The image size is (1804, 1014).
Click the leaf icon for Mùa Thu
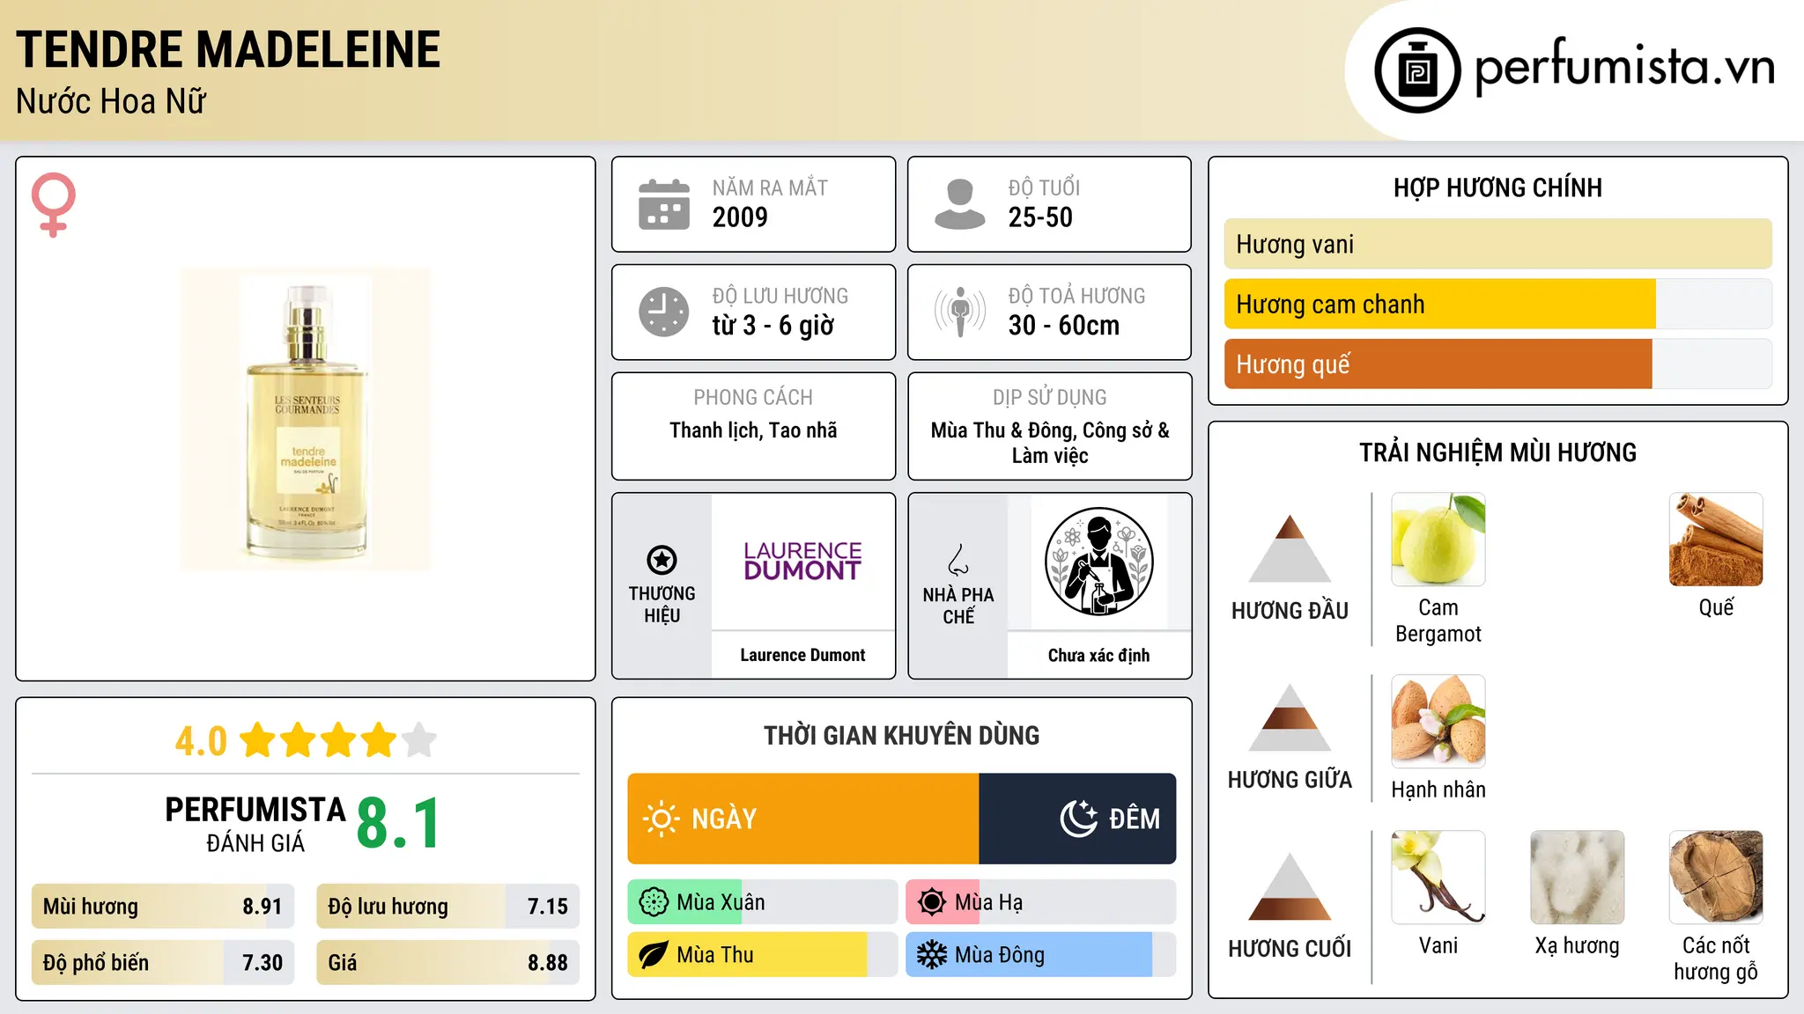[x=654, y=955]
